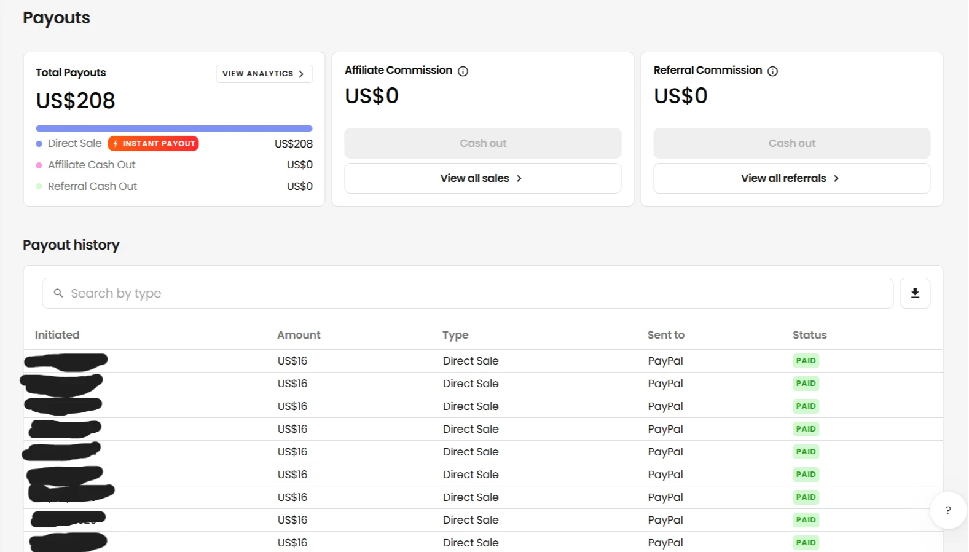Click the download payout history icon
969x552 pixels.
(915, 293)
